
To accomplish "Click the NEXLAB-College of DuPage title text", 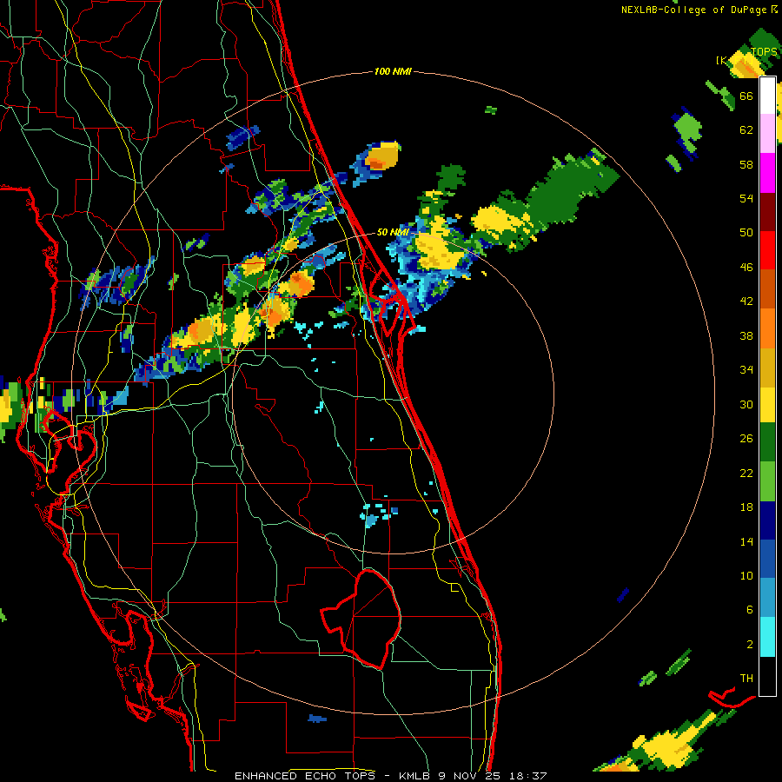I will (x=695, y=10).
